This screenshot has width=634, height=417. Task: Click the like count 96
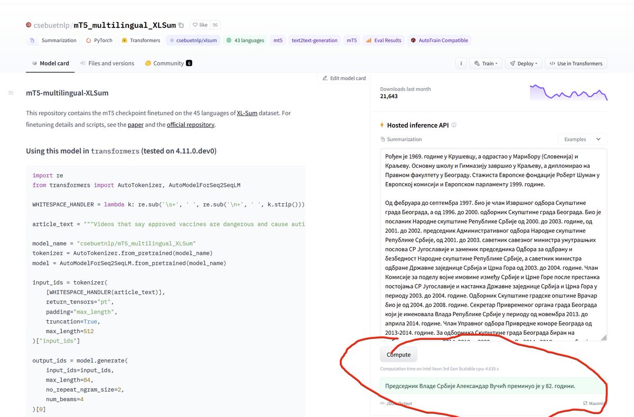(x=215, y=25)
